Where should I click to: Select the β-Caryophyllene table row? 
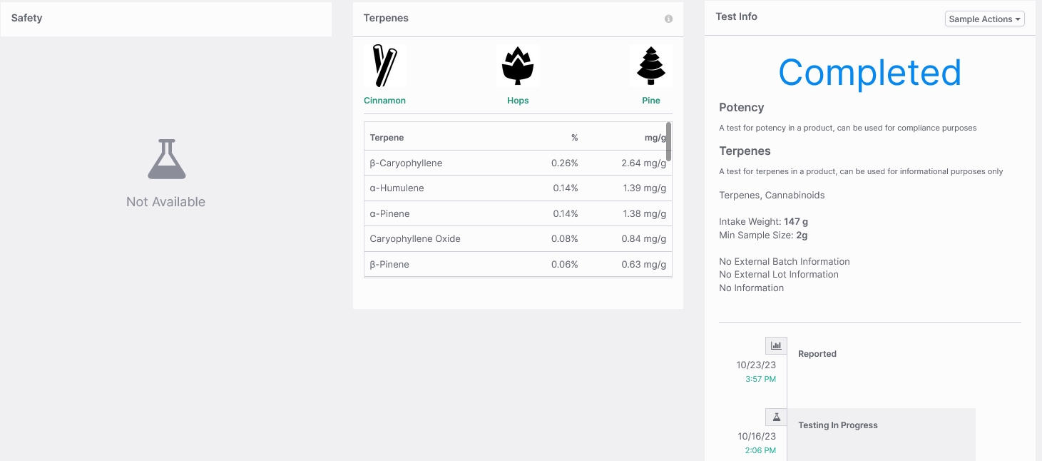pyautogui.click(x=518, y=163)
